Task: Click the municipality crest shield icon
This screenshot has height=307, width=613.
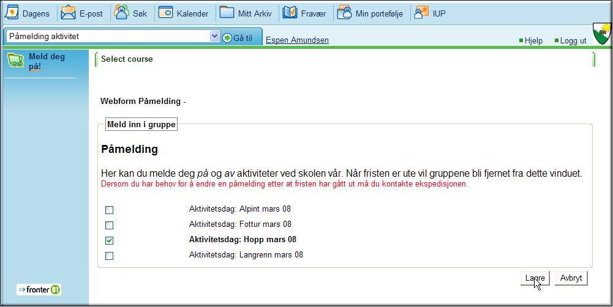Action: click(602, 34)
